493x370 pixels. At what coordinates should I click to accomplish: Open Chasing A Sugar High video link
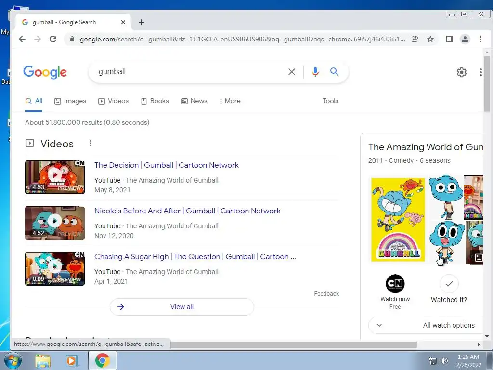195,257
